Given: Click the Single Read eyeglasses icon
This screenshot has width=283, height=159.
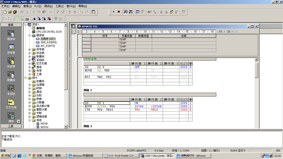Looking at the screenshot, I should point(149,12).
